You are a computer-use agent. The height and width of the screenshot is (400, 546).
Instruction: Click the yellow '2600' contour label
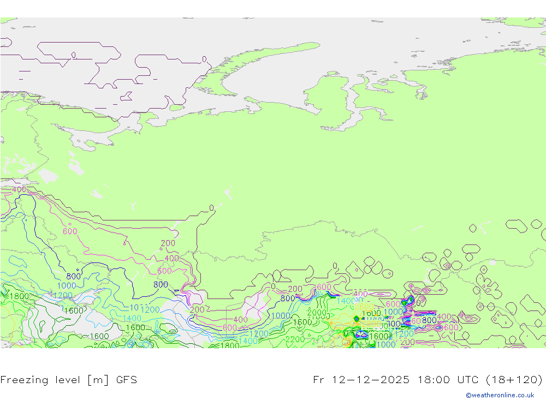[x=364, y=307]
